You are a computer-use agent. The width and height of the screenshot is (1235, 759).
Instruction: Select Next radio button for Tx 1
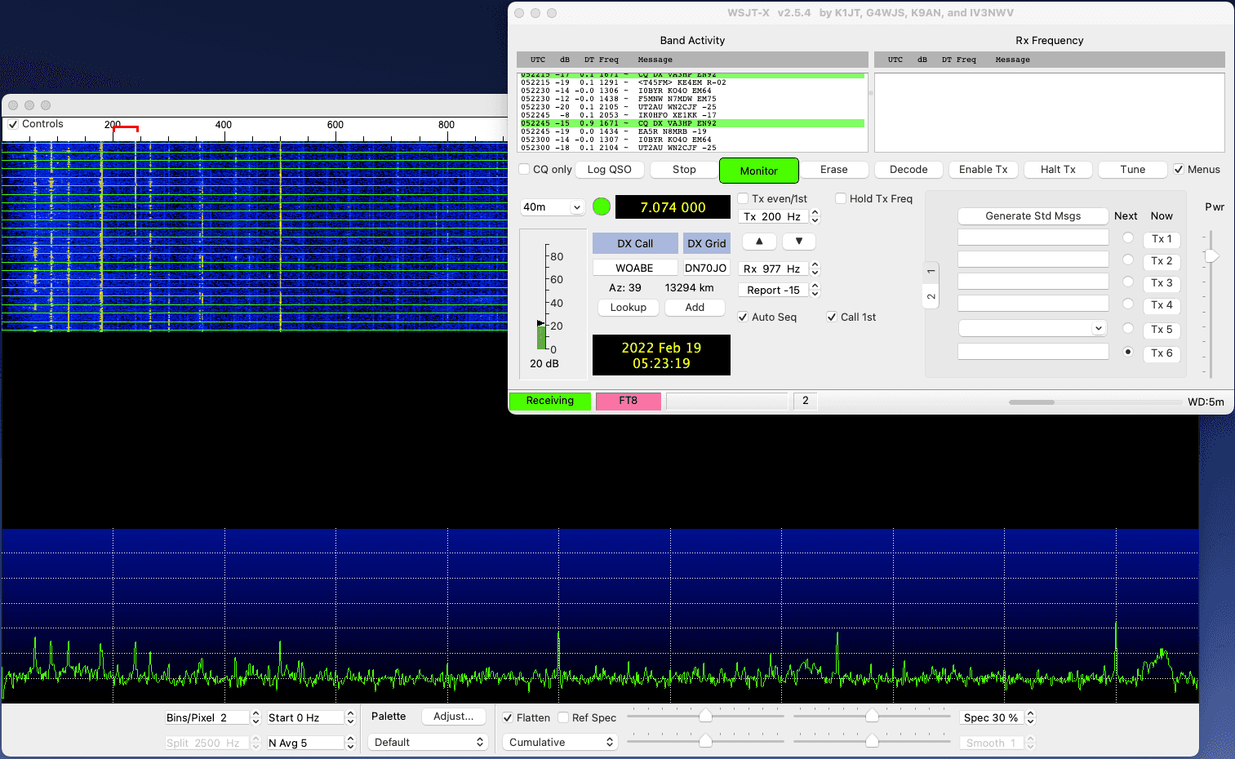point(1128,237)
